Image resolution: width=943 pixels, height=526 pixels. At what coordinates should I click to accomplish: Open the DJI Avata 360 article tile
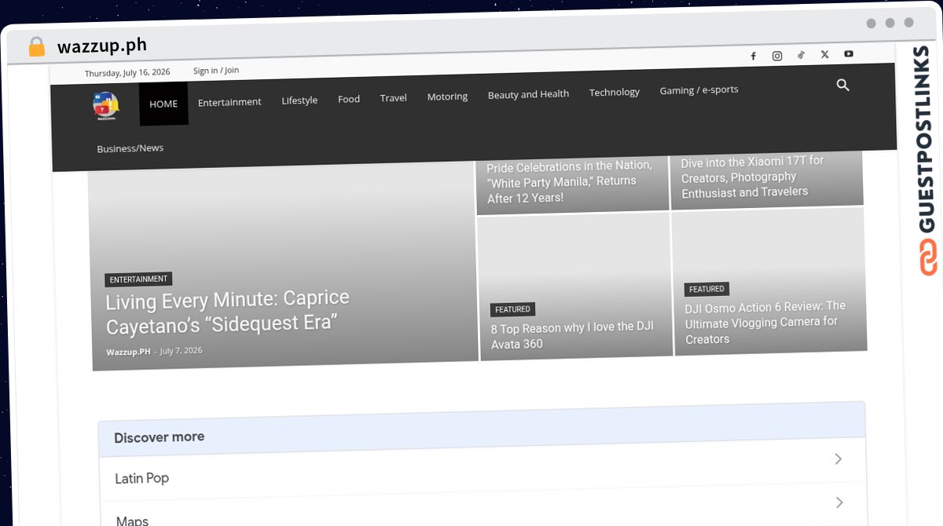(572, 335)
